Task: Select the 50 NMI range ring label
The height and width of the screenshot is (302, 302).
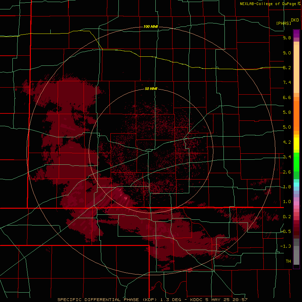Action: [151, 89]
